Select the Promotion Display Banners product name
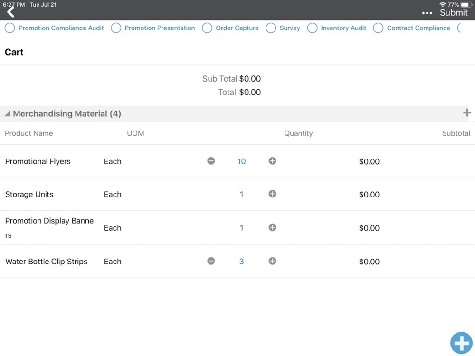This screenshot has width=475, height=356. coord(49,228)
